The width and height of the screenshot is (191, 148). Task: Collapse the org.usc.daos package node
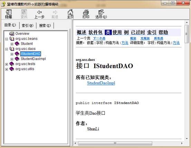click(x=7, y=49)
